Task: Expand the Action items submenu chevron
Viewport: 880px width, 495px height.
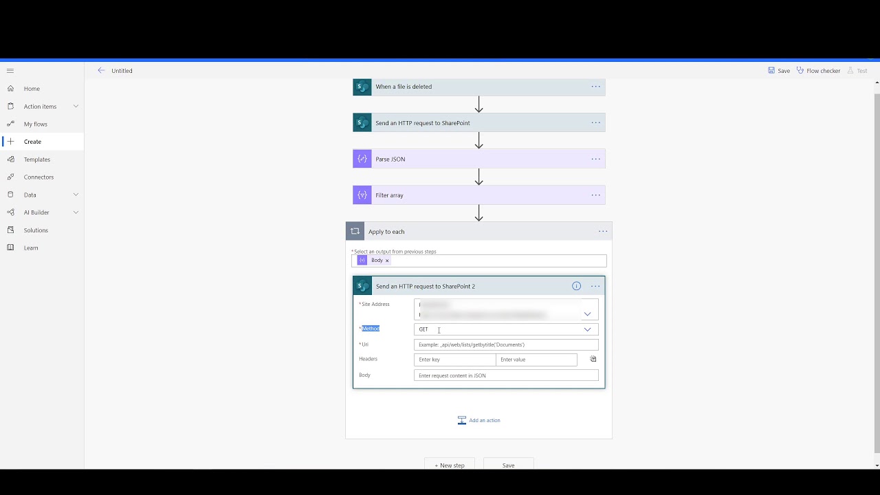Action: pyautogui.click(x=76, y=106)
